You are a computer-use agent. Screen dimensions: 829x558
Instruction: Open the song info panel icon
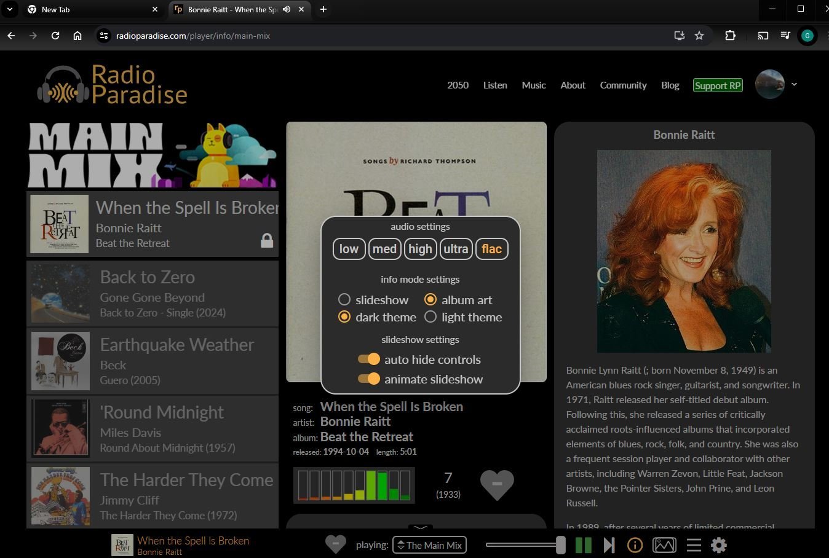635,545
